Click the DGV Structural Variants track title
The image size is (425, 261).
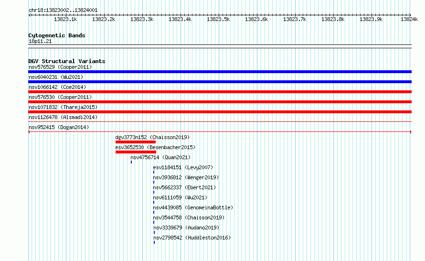67,61
